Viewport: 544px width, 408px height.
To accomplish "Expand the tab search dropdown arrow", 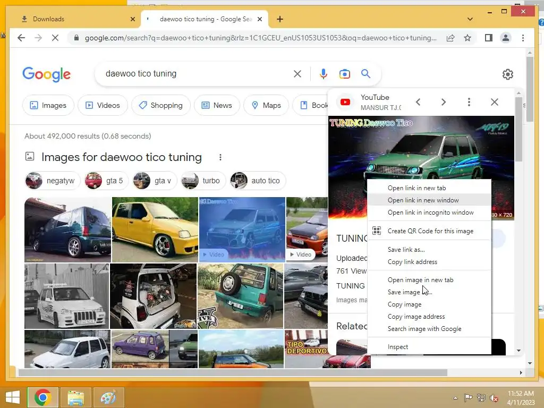I will point(470,19).
